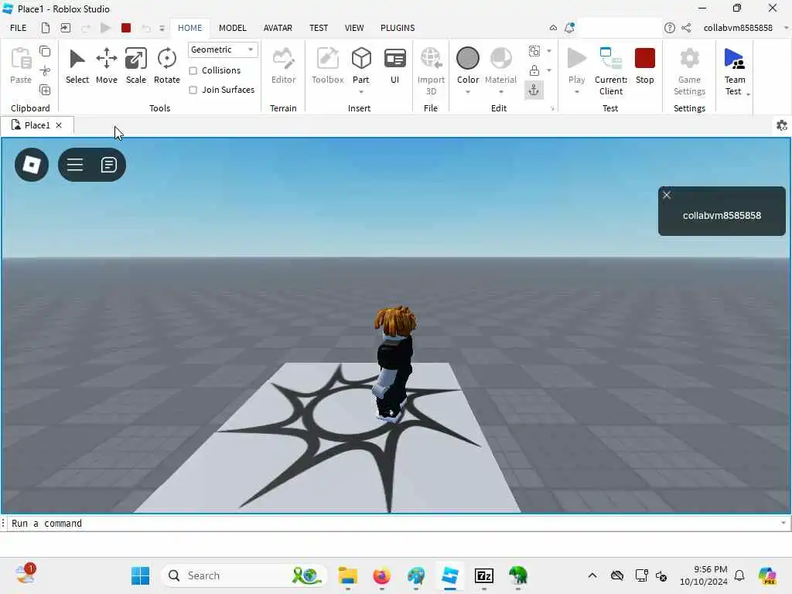Open Game Settings
Image resolution: width=792 pixels, height=594 pixels.
point(689,70)
